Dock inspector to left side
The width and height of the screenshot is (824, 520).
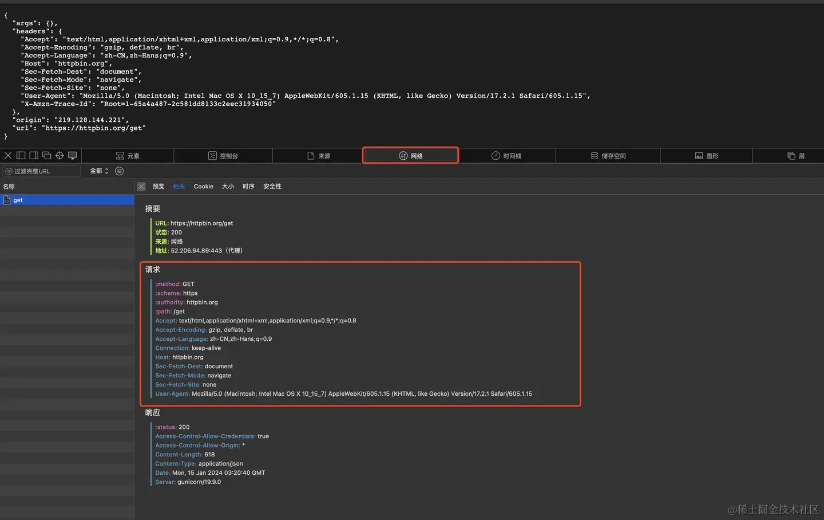point(21,155)
